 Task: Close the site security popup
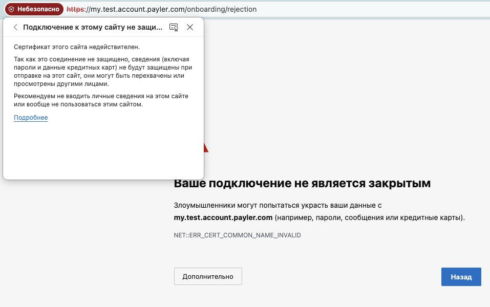(190, 28)
